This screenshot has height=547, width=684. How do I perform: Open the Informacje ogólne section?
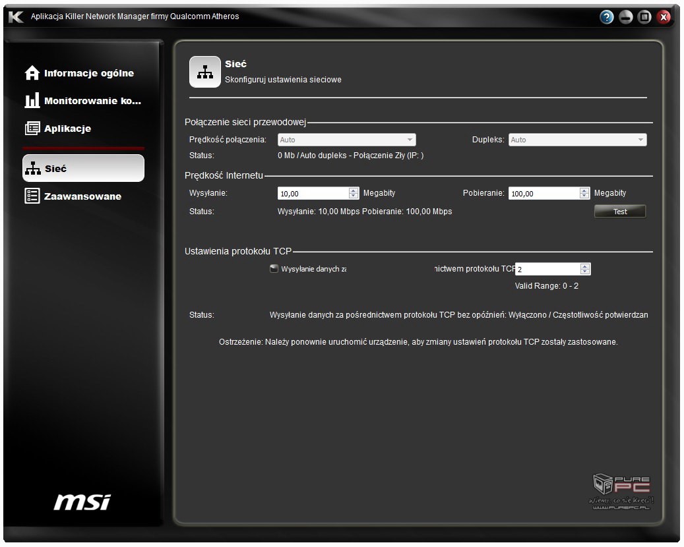coord(88,73)
